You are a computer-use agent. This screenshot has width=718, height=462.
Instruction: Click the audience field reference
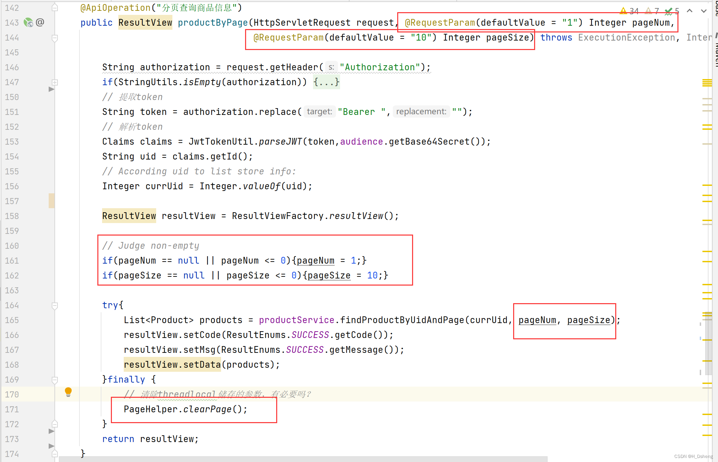click(361, 142)
